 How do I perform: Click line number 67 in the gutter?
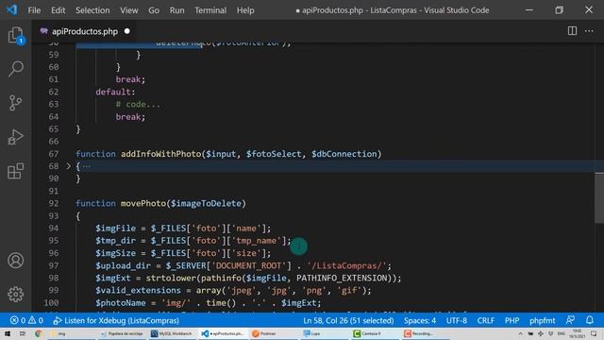tap(54, 154)
